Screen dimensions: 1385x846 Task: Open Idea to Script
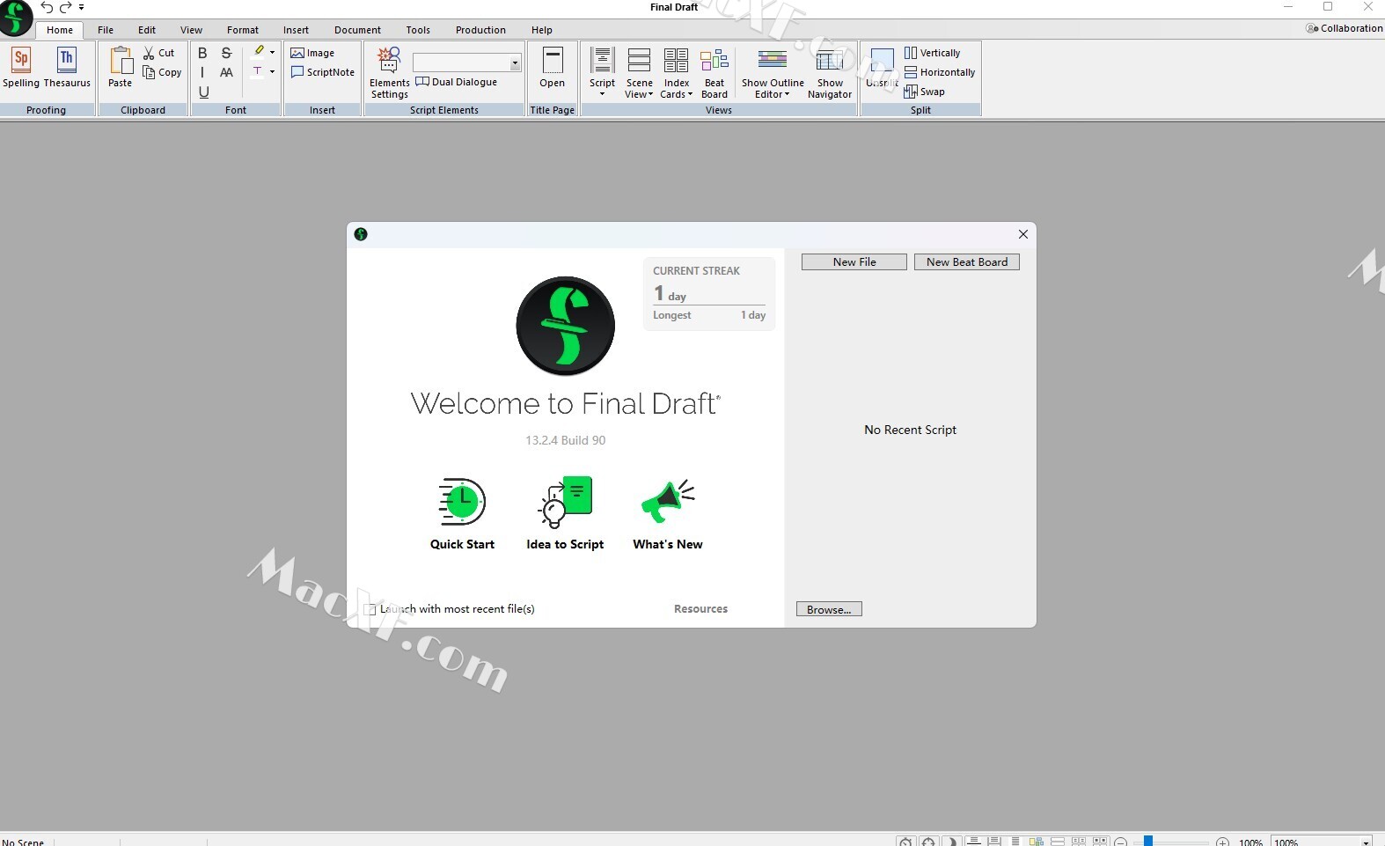[565, 513]
